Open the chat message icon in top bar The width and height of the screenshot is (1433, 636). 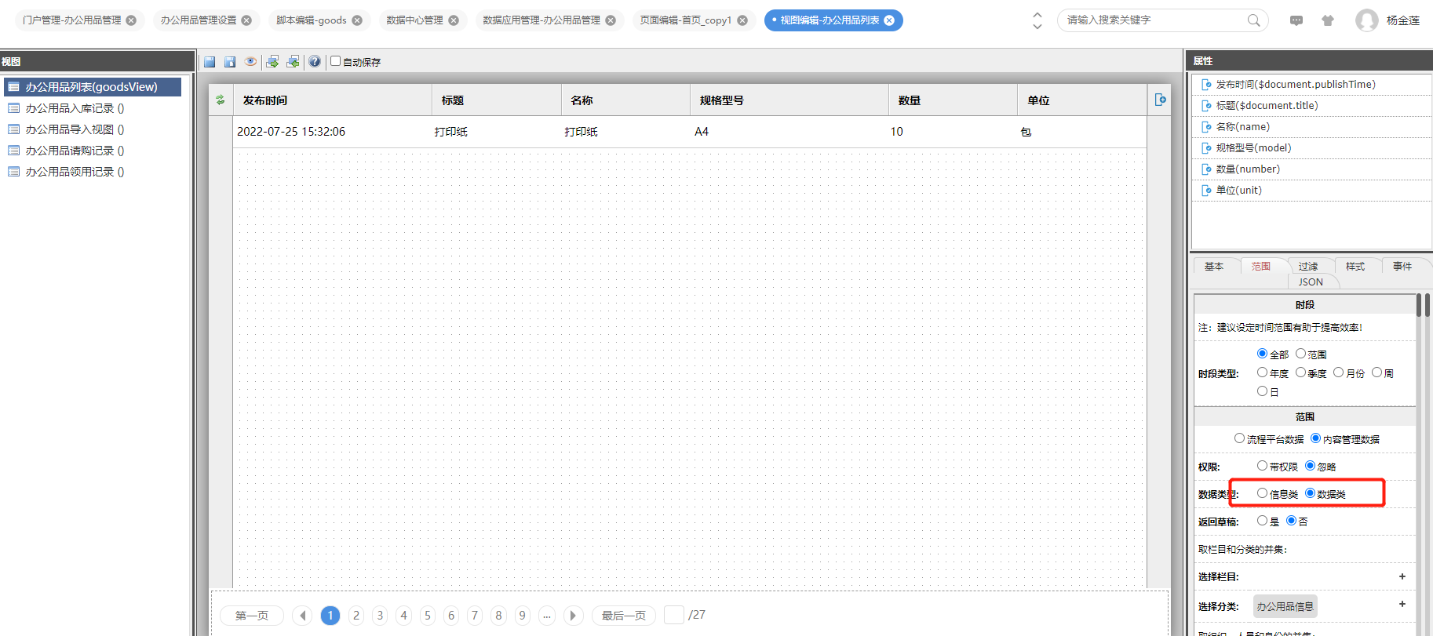1296,20
